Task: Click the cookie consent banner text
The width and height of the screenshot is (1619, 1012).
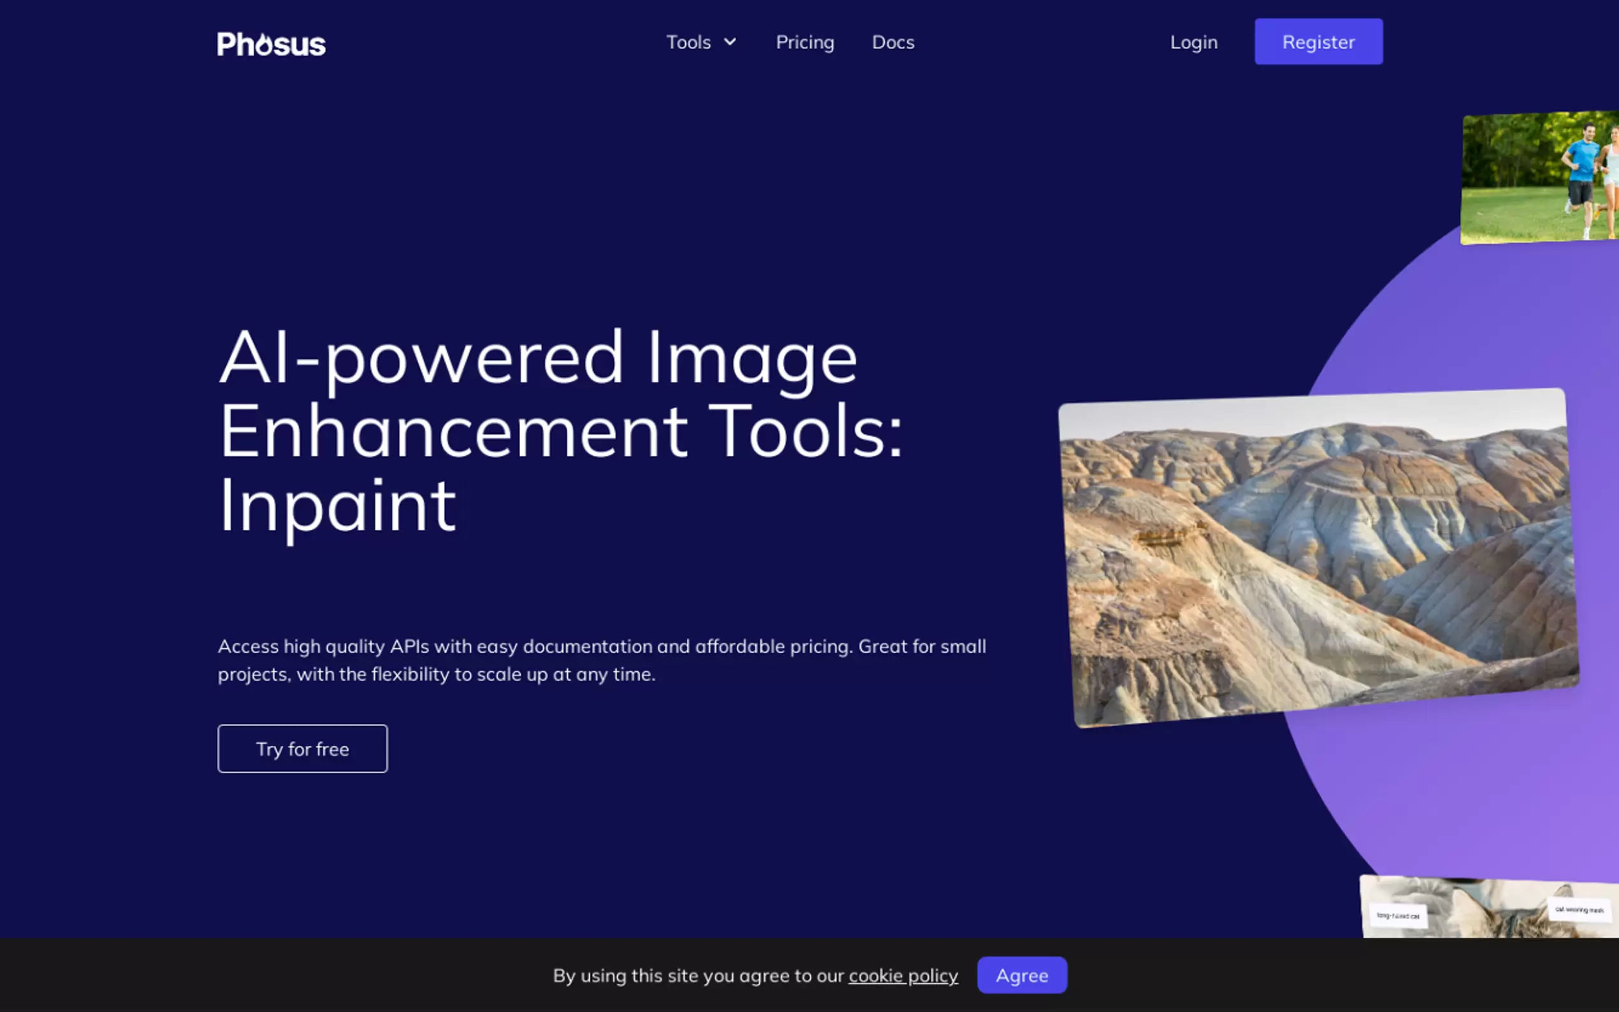Action: click(699, 975)
